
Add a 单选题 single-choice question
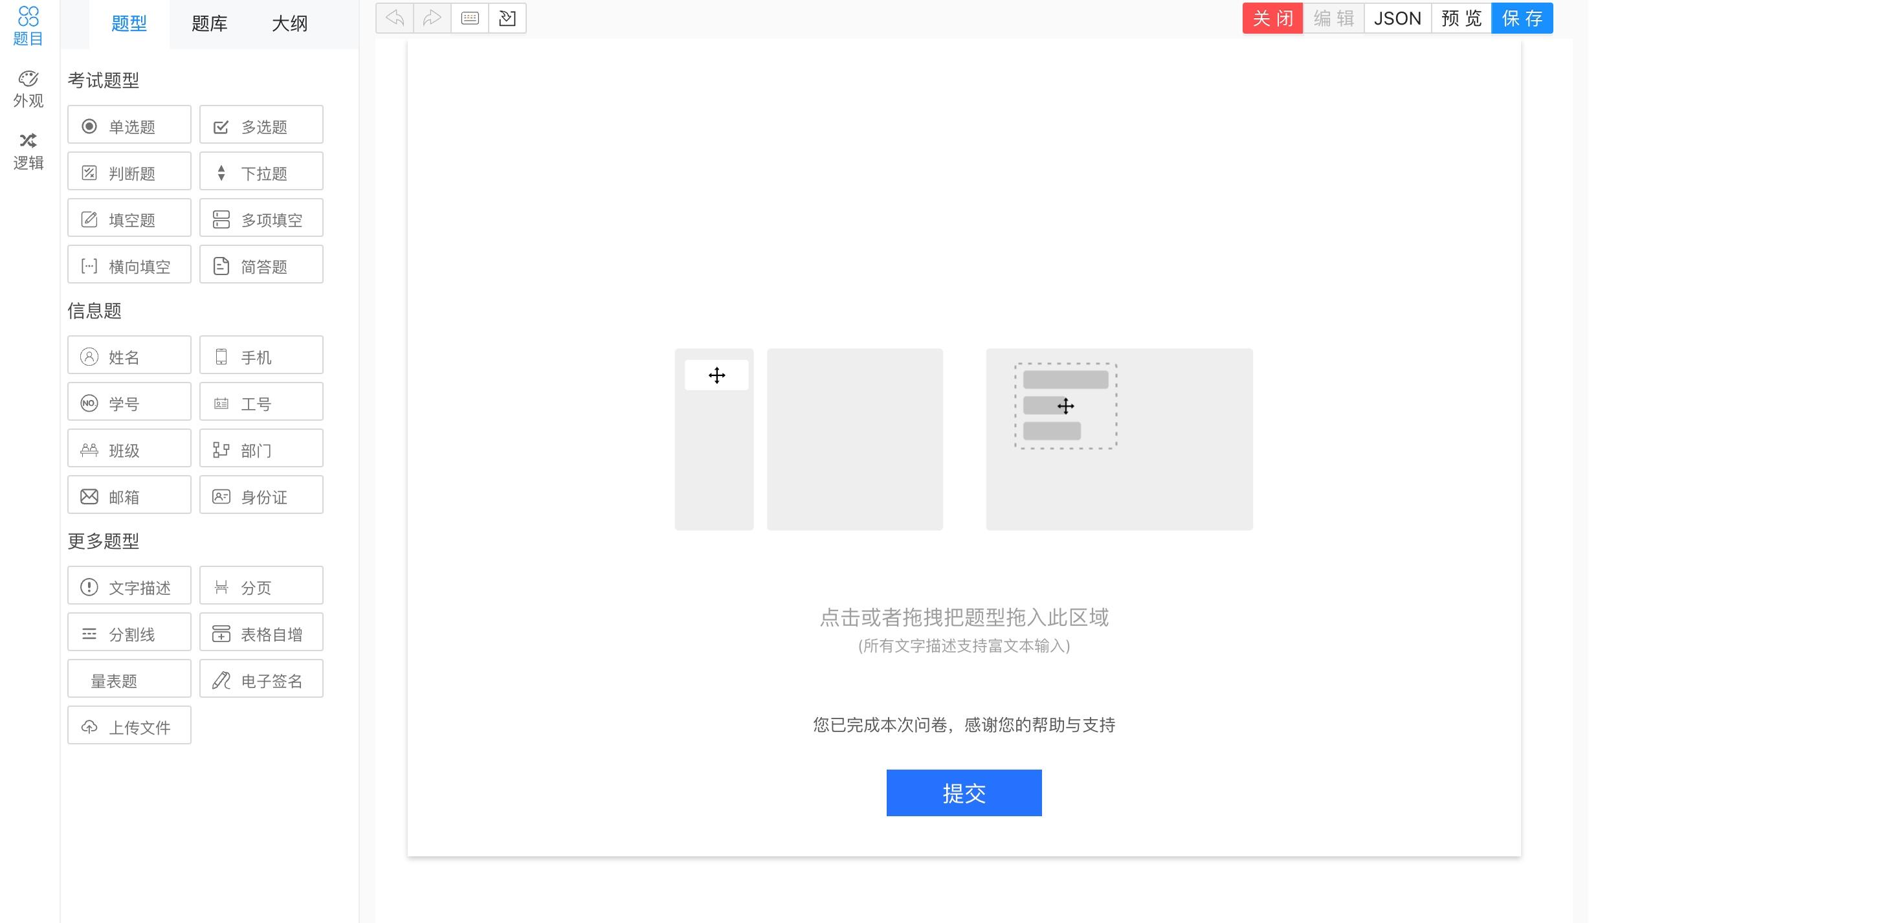(129, 126)
